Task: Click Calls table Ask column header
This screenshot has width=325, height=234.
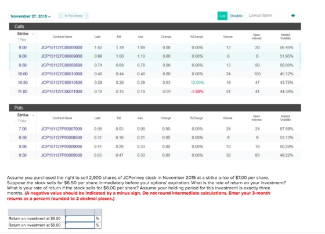Action: (x=140, y=36)
